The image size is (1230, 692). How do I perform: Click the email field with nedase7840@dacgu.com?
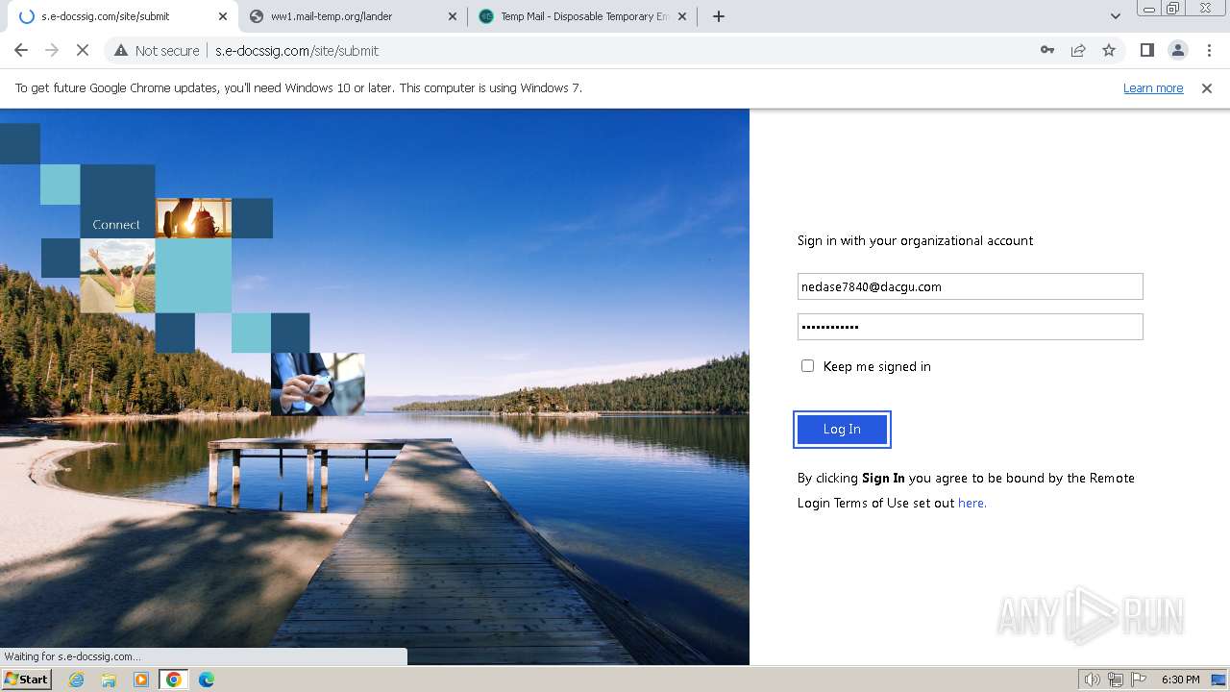tap(971, 286)
